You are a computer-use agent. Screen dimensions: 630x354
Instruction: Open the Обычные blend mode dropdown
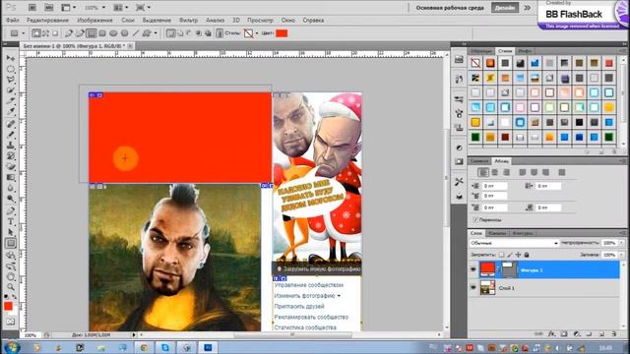[x=514, y=243]
